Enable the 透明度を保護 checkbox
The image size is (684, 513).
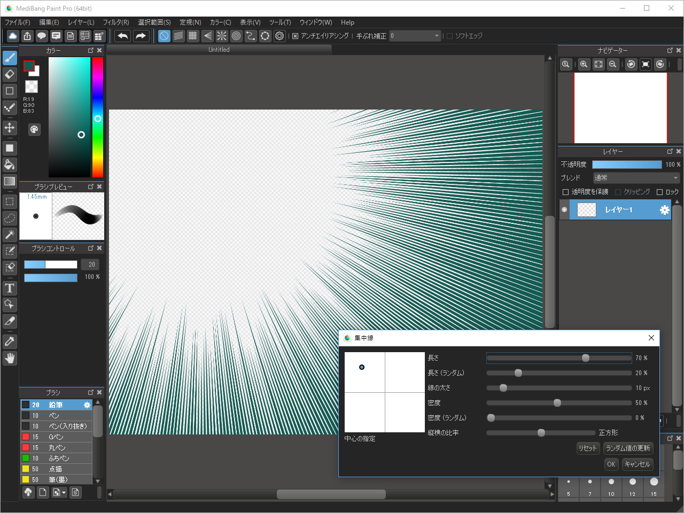565,192
